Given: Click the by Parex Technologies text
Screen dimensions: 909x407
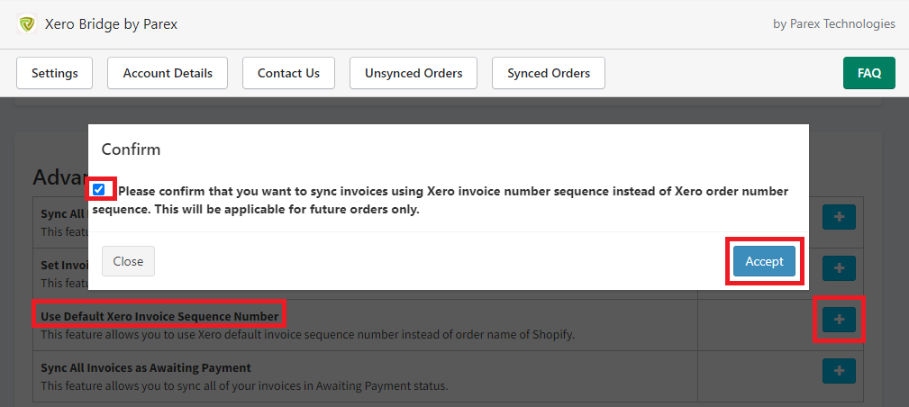Looking at the screenshot, I should point(833,23).
